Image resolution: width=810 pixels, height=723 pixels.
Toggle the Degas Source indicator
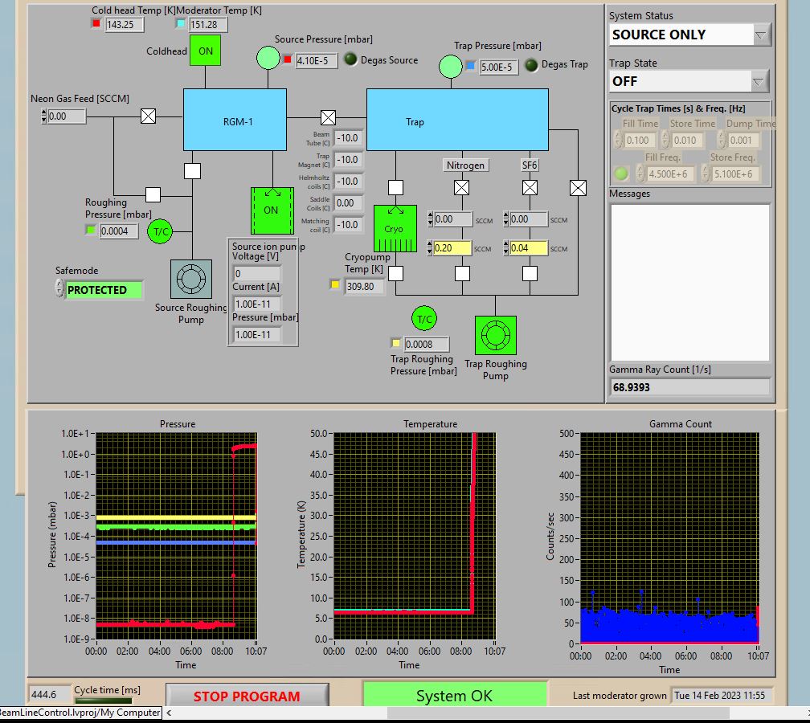click(x=350, y=59)
